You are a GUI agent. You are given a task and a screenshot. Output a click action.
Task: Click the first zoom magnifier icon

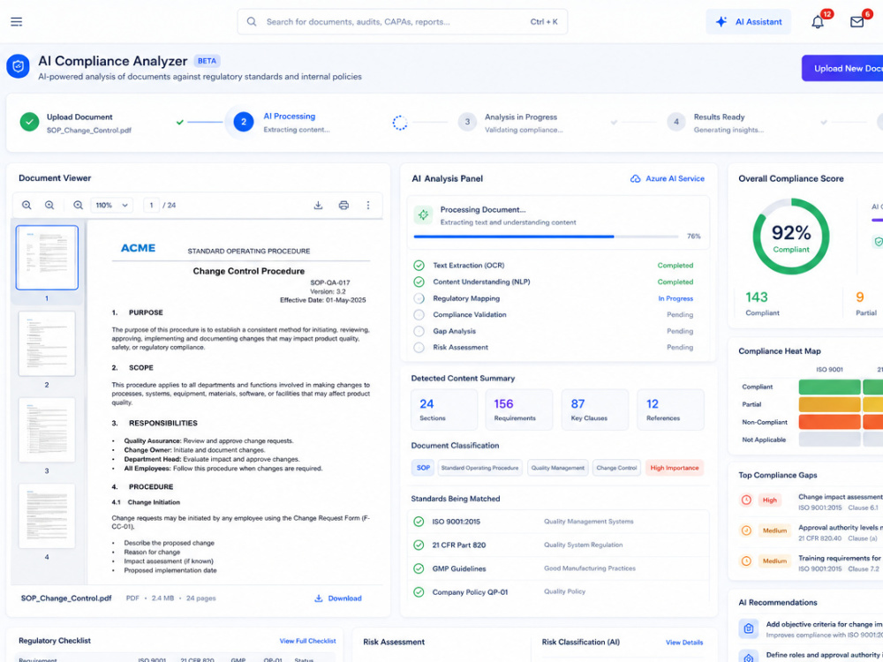[26, 206]
